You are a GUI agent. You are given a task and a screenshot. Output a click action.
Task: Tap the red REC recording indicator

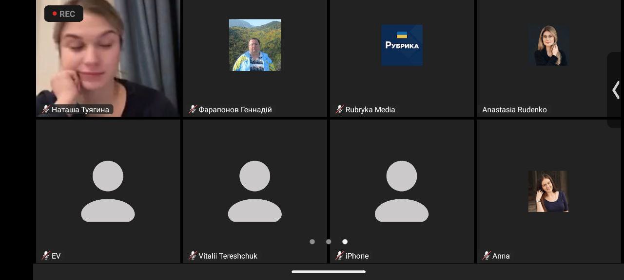63,14
